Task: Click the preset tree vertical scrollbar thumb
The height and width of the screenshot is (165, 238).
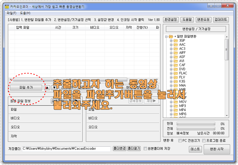Action: (227, 50)
